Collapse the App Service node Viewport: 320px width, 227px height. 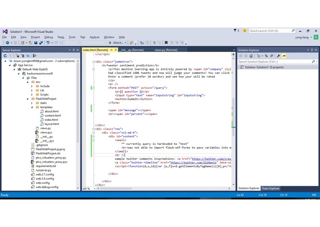point(10,65)
